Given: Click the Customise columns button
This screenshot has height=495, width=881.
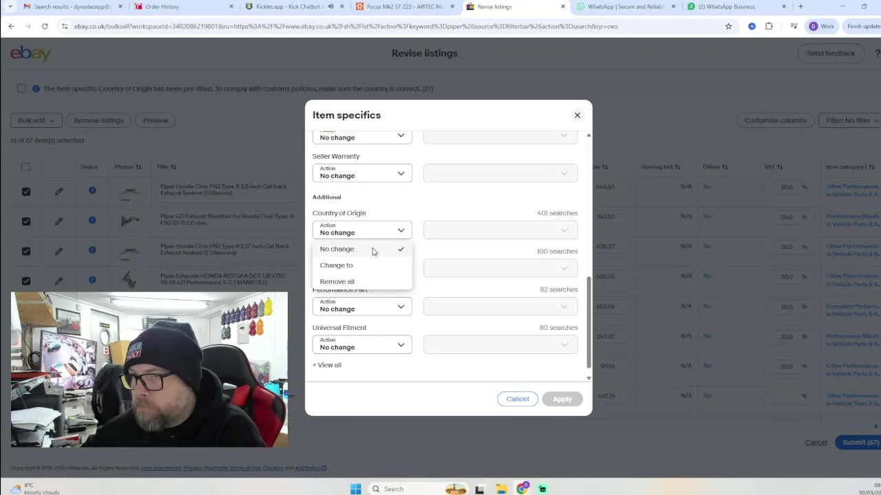Looking at the screenshot, I should [x=775, y=120].
